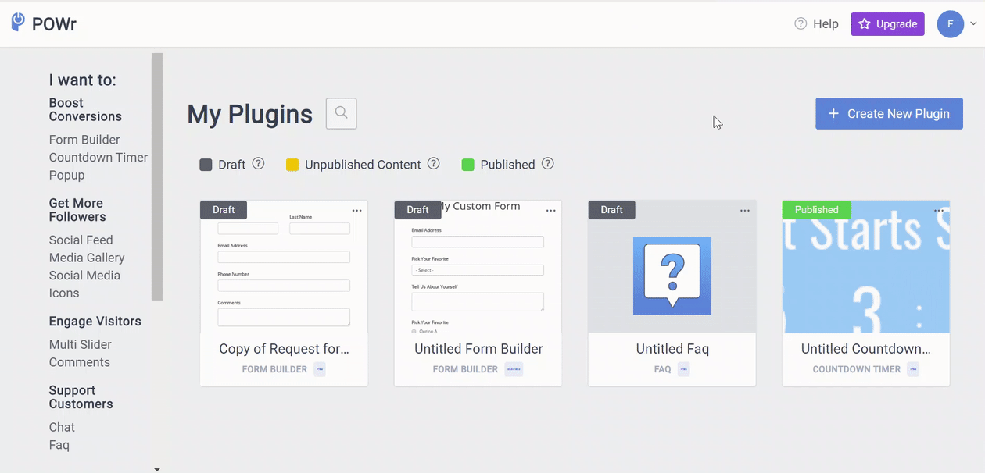Select Chat in sidebar
985x473 pixels.
point(62,427)
